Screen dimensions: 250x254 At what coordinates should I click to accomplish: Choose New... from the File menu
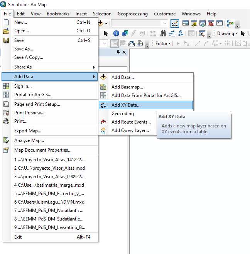click(x=49, y=22)
